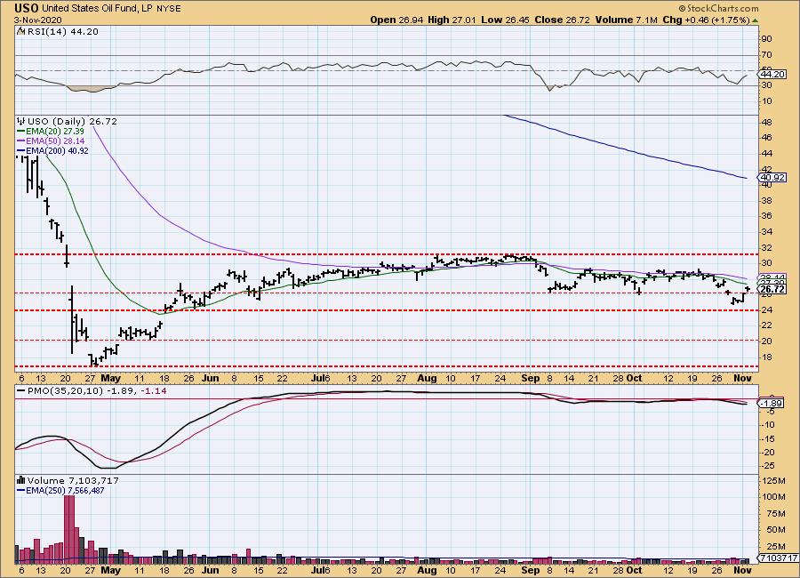This screenshot has height=578, width=800.
Task: Click the -1.89 PMO value tag on the right axis
Action: 771,404
